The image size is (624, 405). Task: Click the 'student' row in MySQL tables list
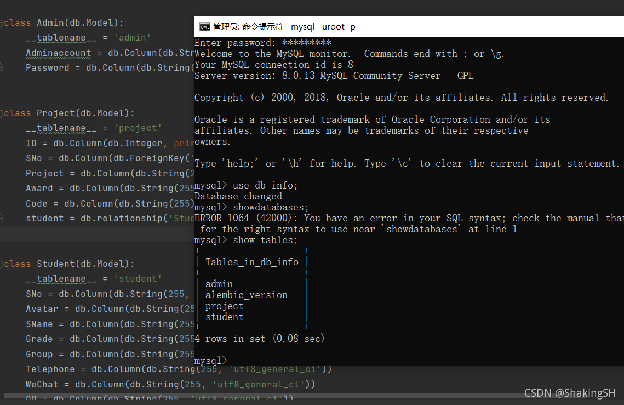click(x=224, y=317)
